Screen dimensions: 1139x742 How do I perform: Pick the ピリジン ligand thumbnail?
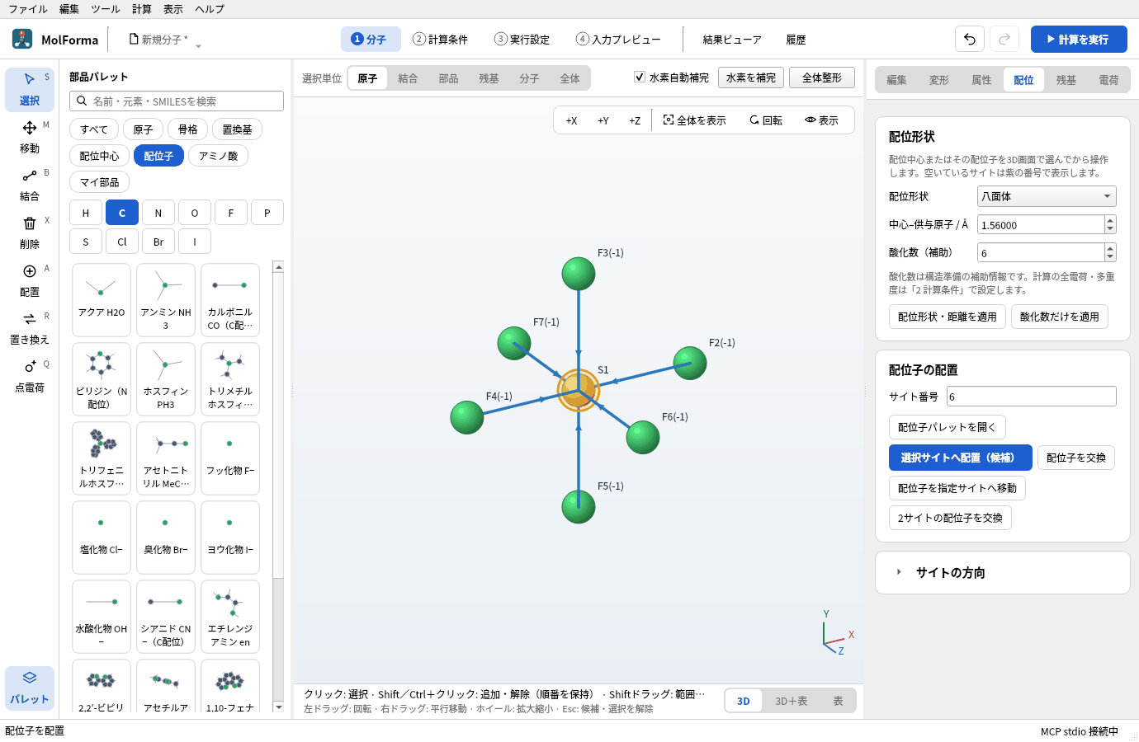[102, 379]
